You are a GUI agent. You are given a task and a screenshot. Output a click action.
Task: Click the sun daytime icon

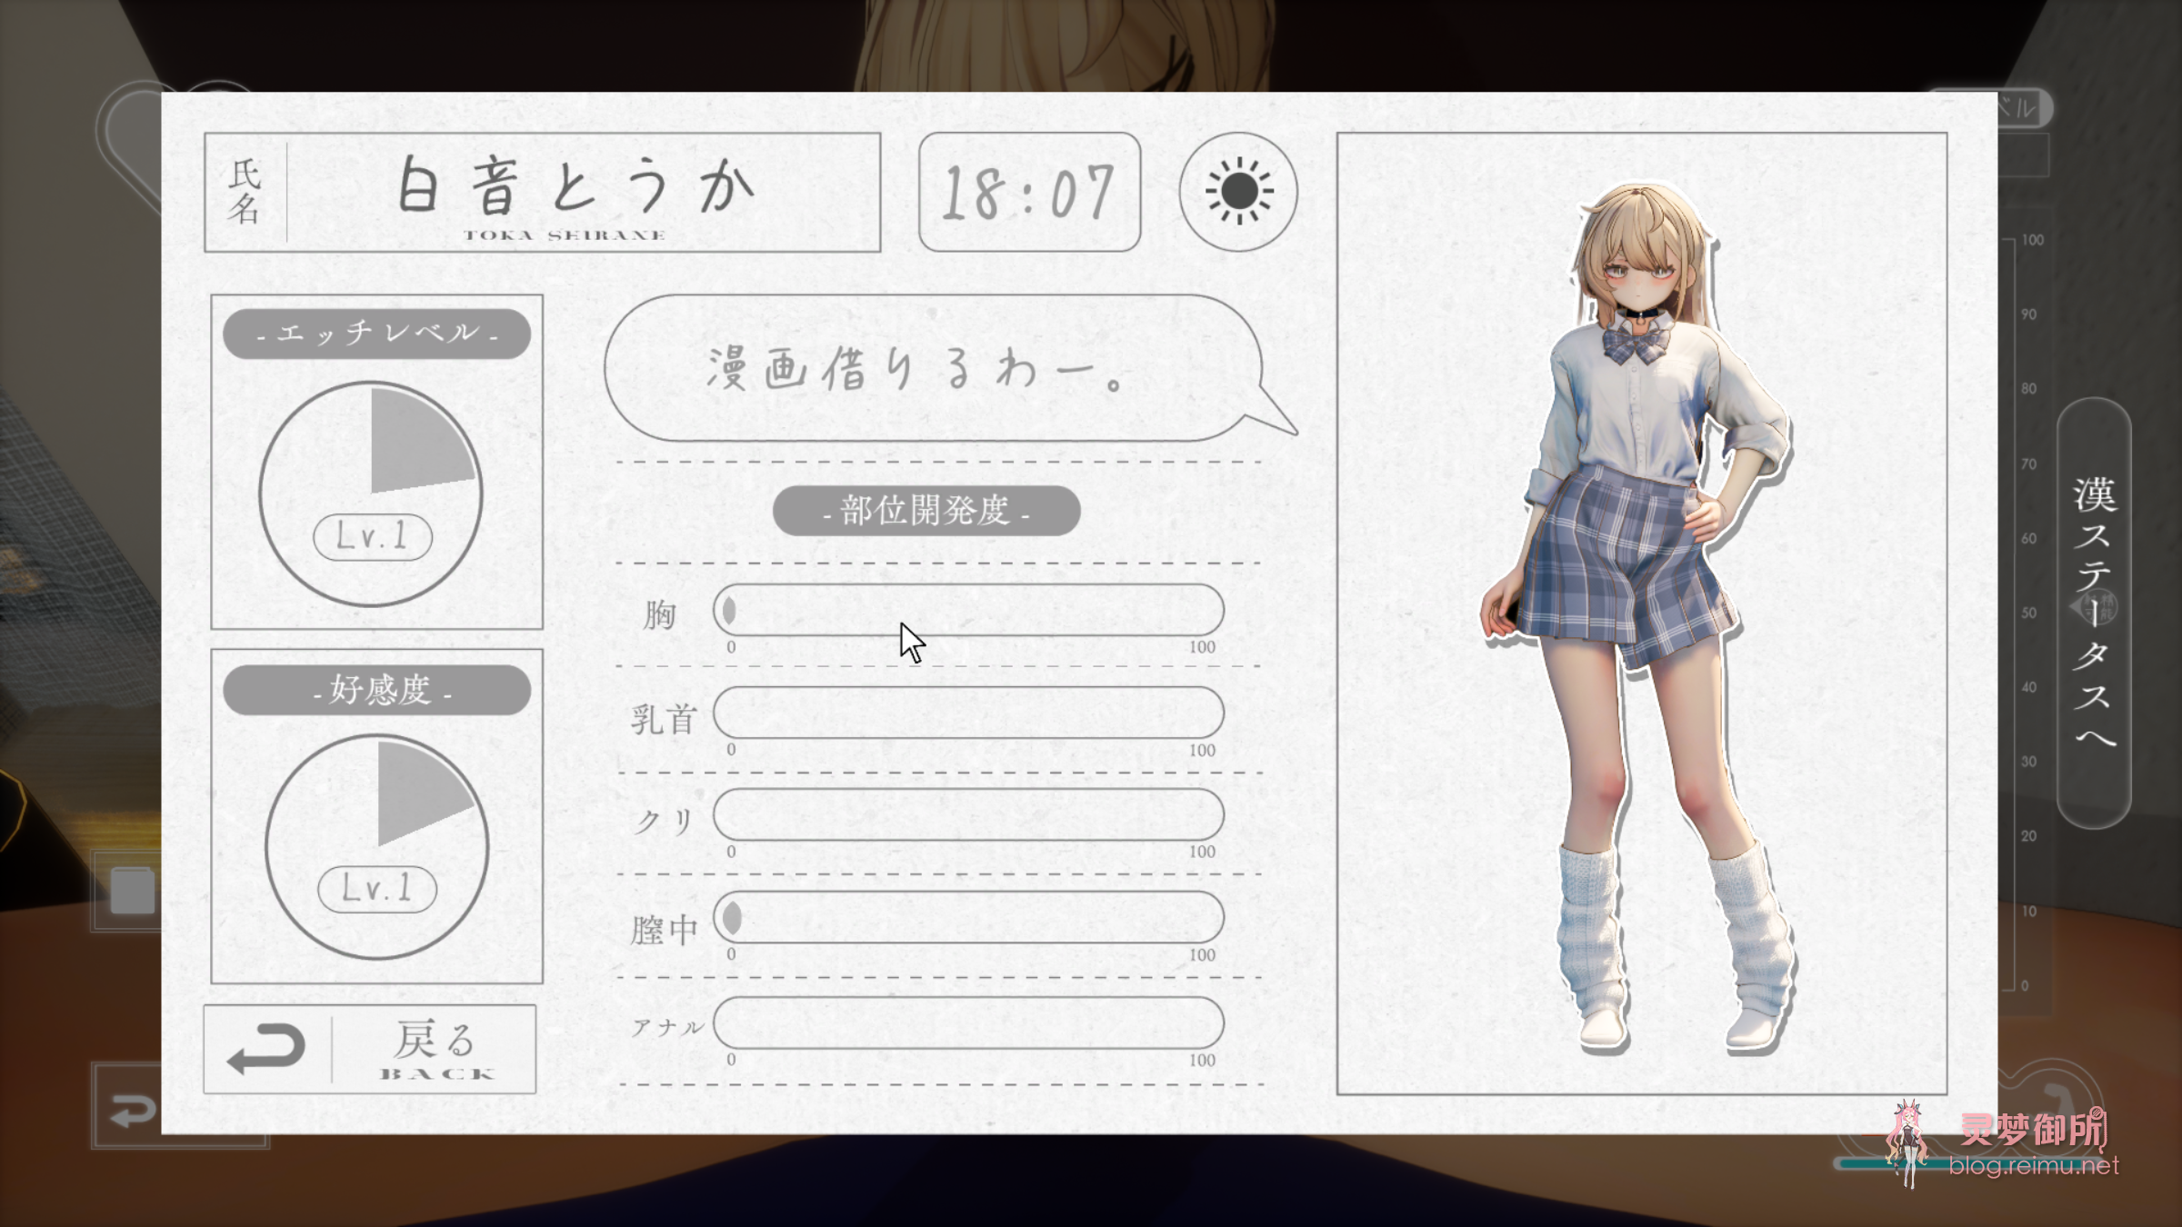[1238, 192]
